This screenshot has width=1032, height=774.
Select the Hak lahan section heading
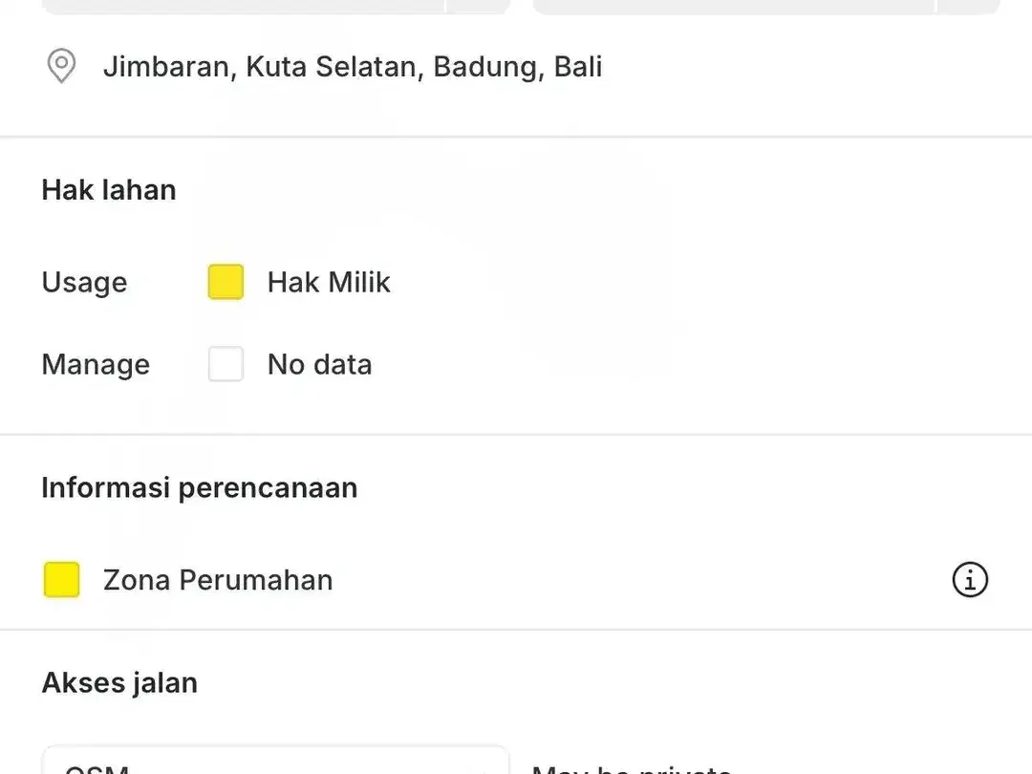109,189
